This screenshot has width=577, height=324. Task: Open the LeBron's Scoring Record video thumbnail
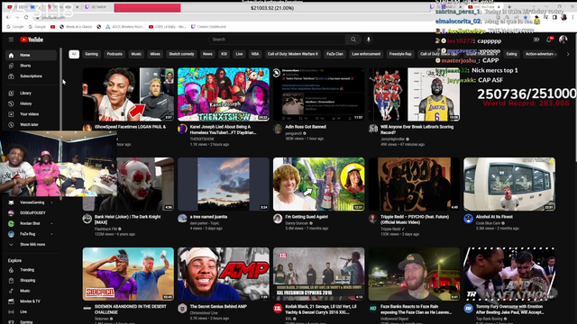coord(414,94)
